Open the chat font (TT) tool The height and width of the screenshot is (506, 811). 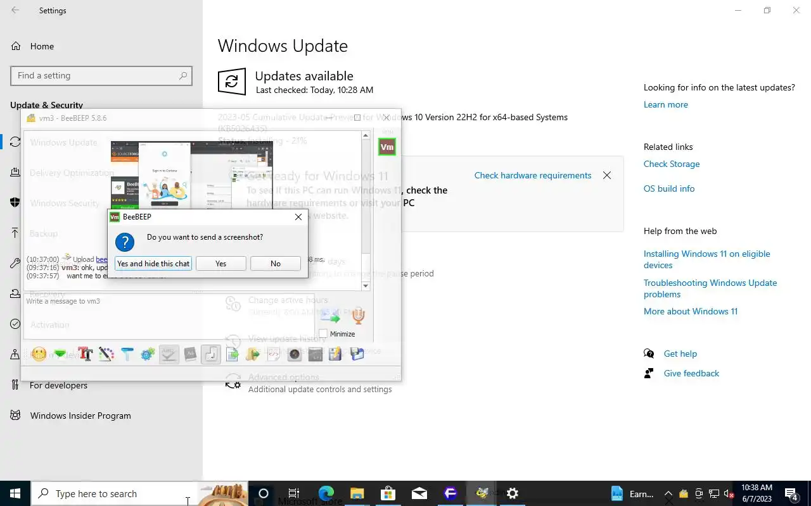86,354
